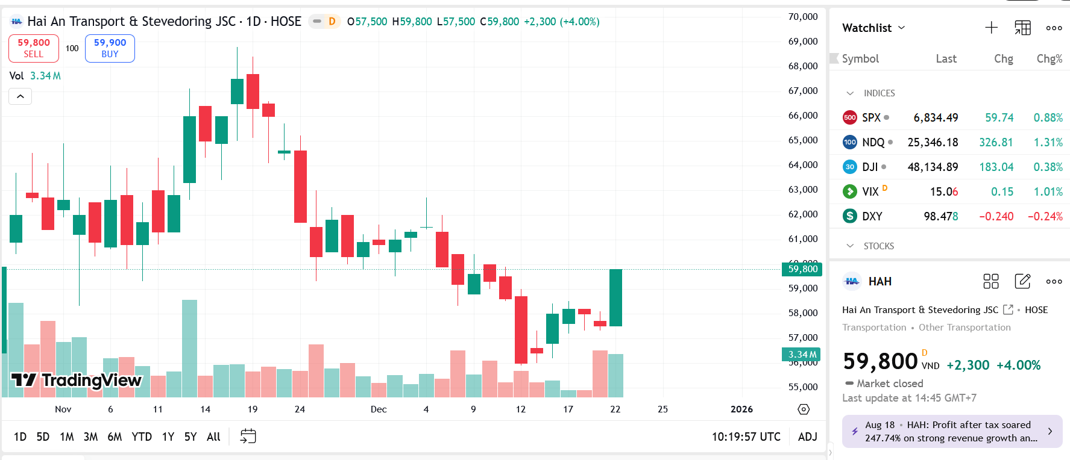Select the YTD time range
This screenshot has width=1070, height=460.
[142, 437]
